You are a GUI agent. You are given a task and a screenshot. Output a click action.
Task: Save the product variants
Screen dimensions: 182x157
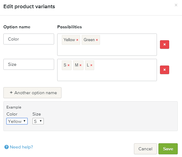click(x=168, y=149)
